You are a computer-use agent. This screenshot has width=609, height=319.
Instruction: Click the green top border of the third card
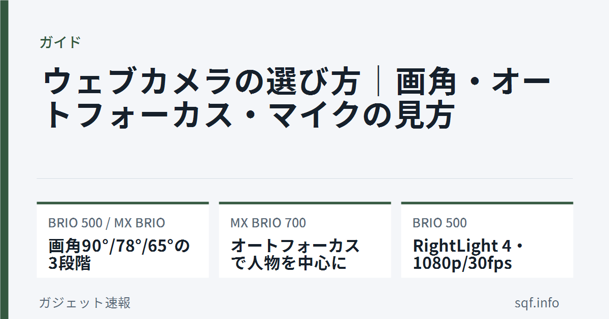click(x=487, y=203)
